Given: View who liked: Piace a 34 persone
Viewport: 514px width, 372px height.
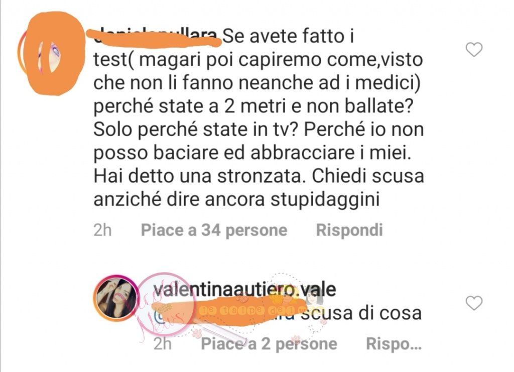Looking at the screenshot, I should (x=214, y=230).
